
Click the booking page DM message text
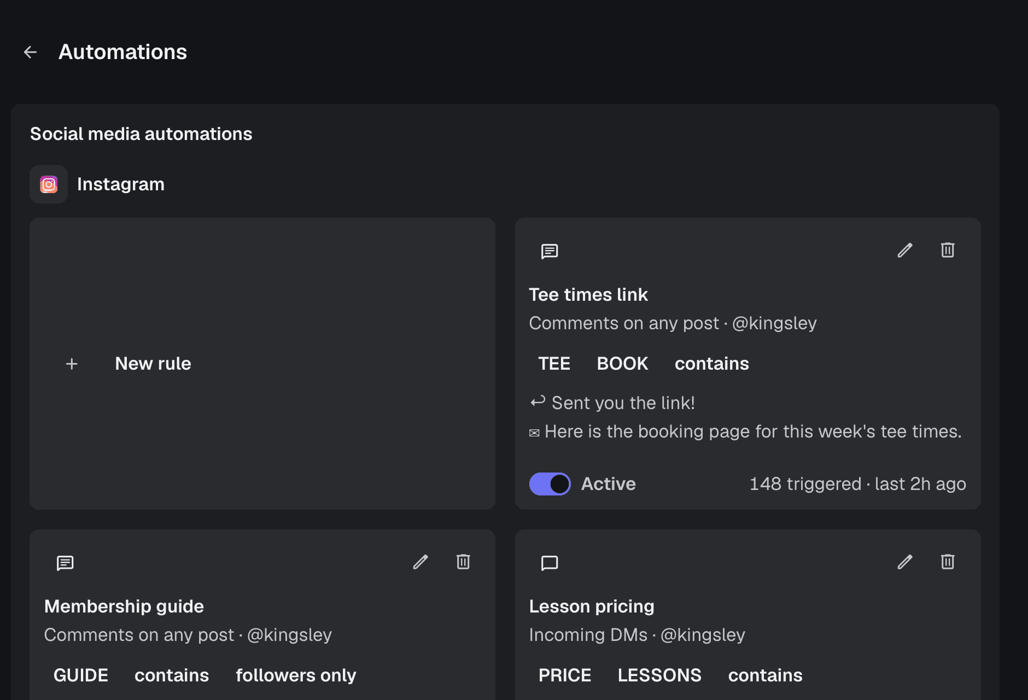[753, 431]
